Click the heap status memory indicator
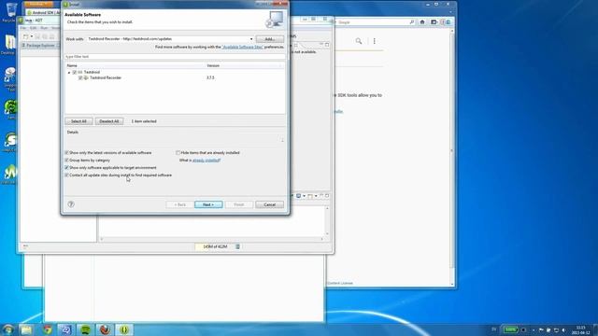The width and height of the screenshot is (598, 336). 215,246
